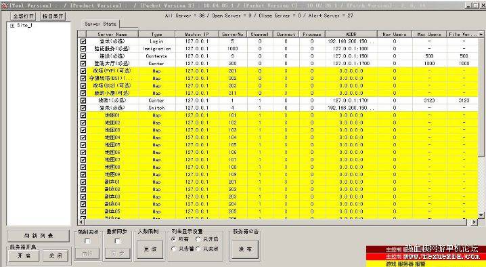Click the horizontal scrollbar left arrow
The width and height of the screenshot is (486, 267).
[81, 222]
